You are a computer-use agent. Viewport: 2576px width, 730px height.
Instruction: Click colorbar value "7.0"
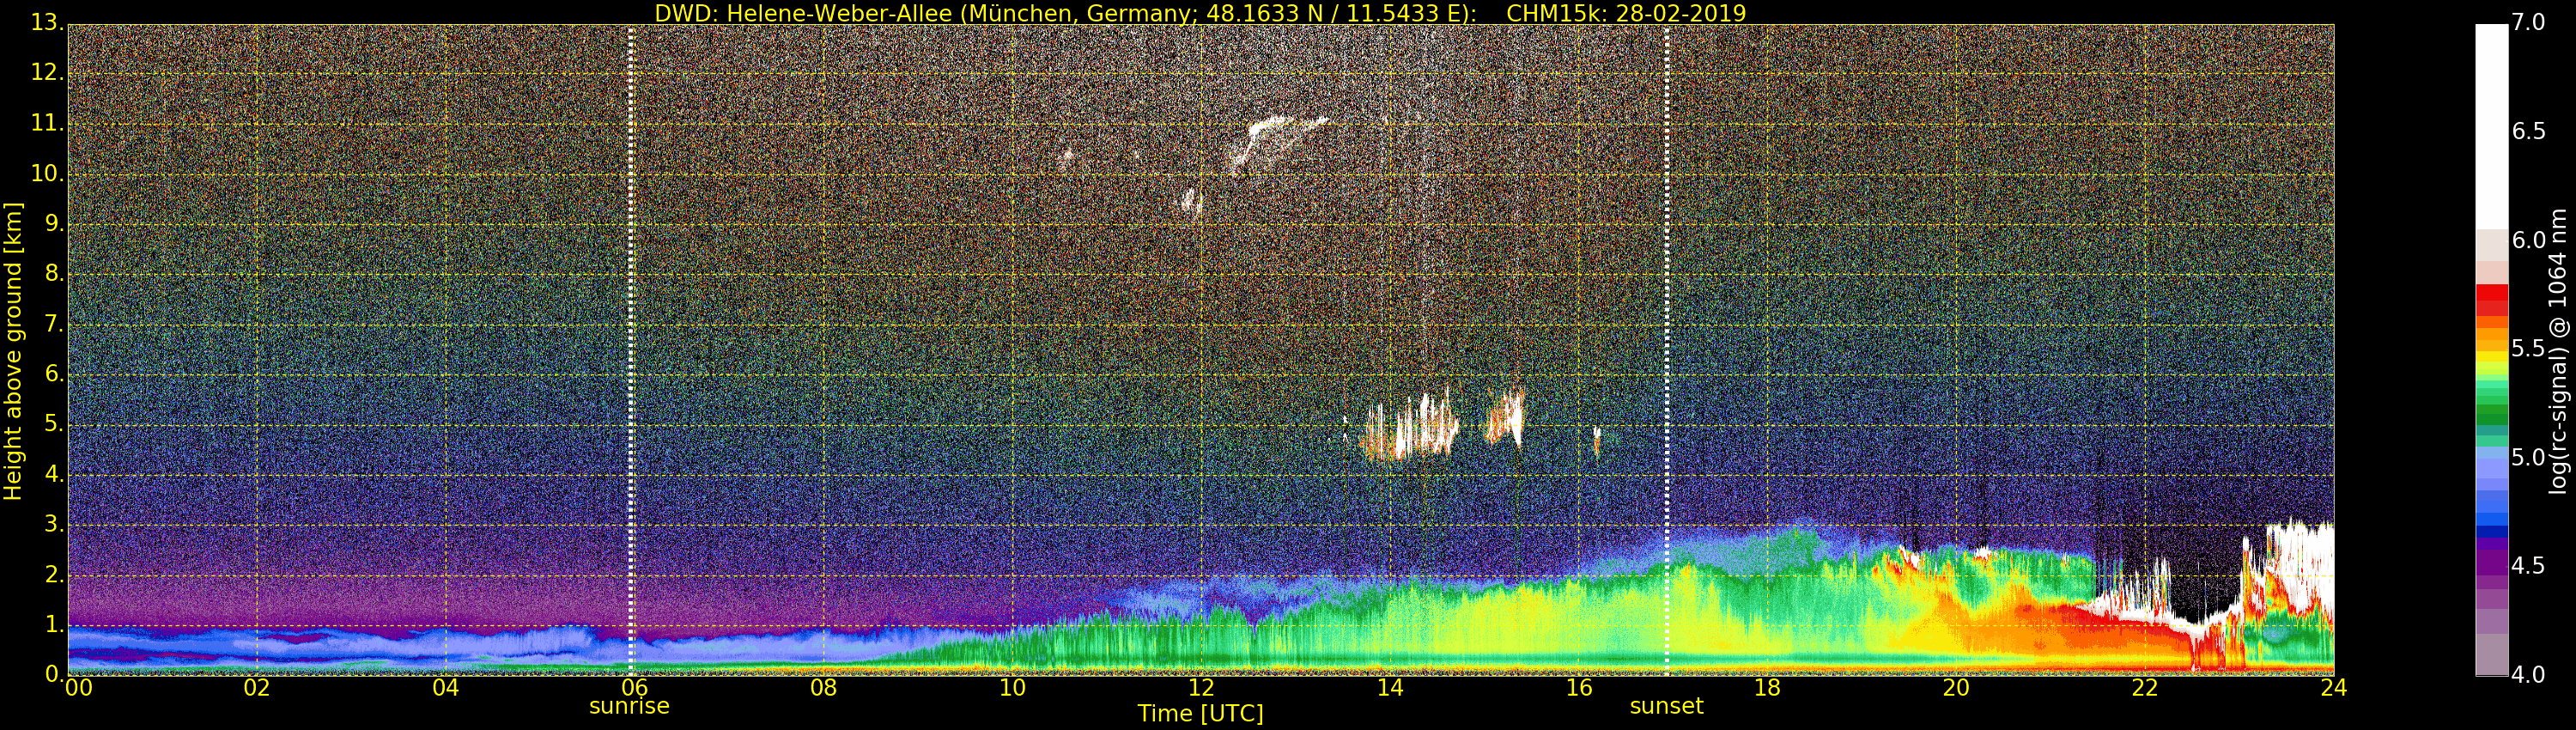coord(2528,23)
